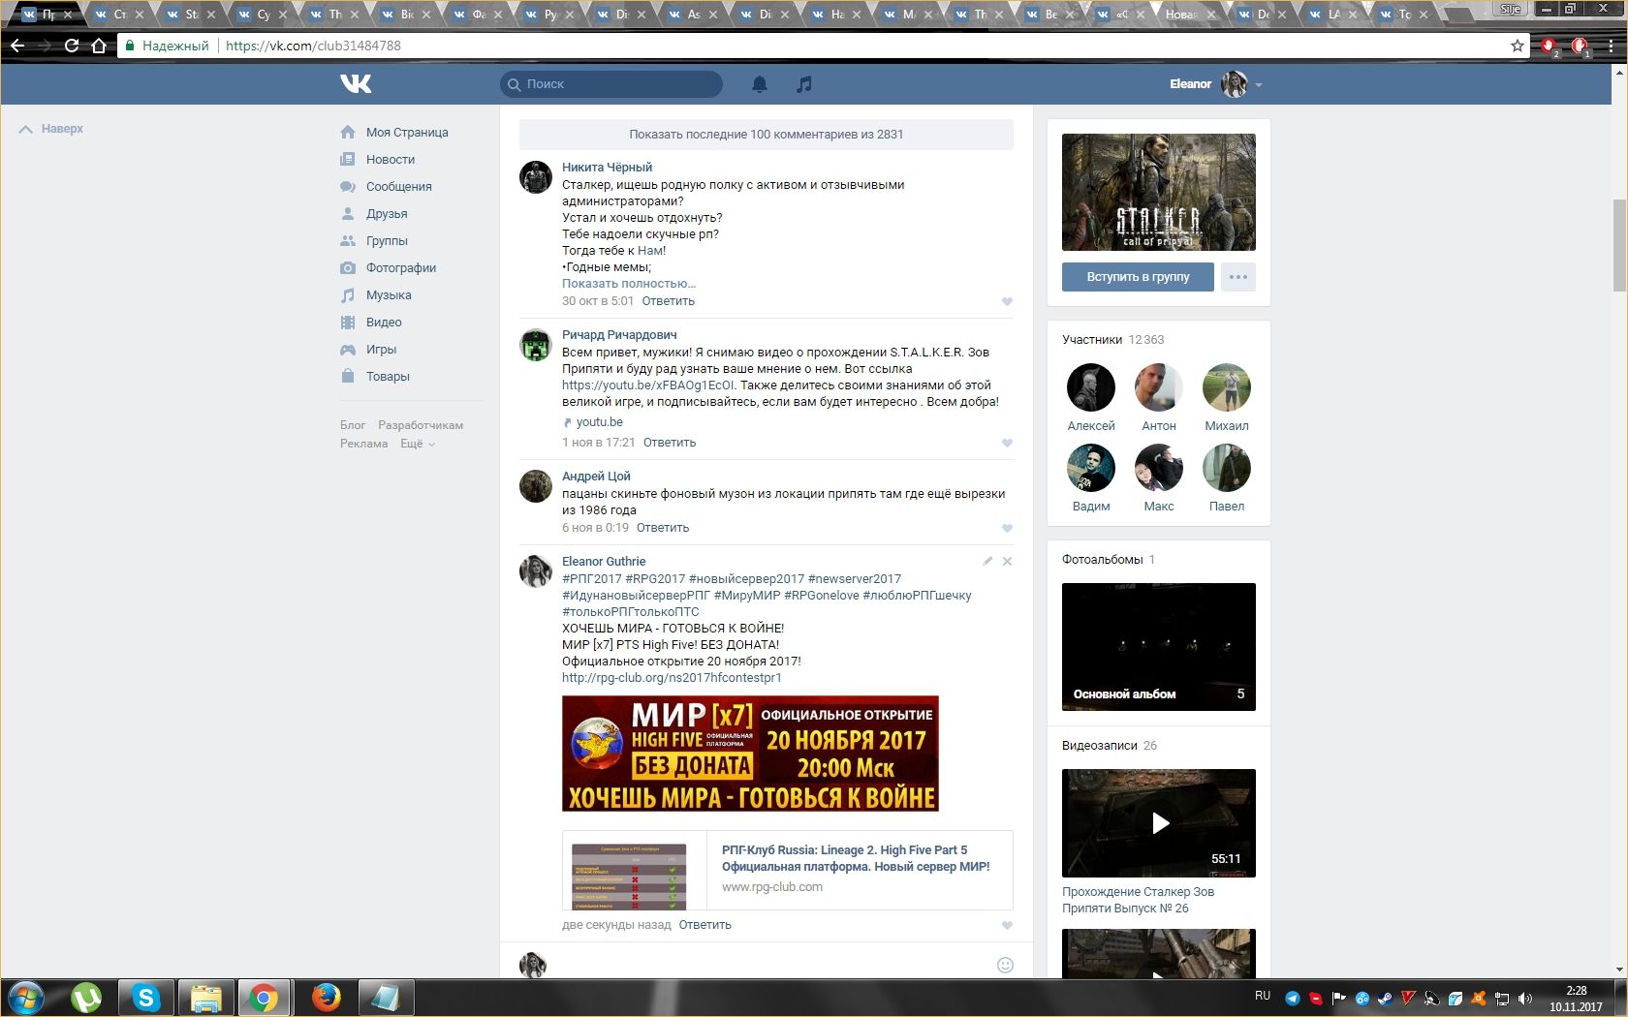Click the Chrome icon in taskbar
The height and width of the screenshot is (1017, 1628).
tap(263, 997)
